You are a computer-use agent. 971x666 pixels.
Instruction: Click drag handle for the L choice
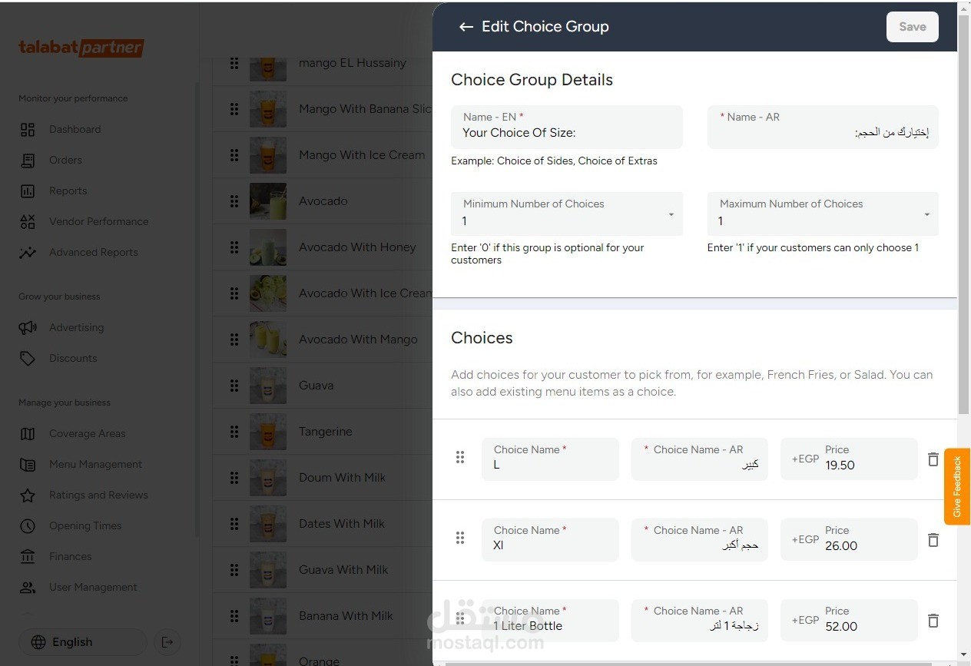tap(460, 457)
